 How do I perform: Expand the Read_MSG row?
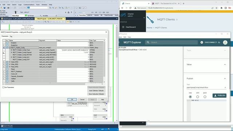pos(10,67)
